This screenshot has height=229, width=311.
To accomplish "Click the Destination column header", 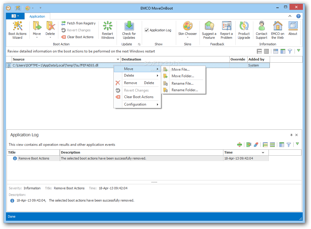I will 175,59.
